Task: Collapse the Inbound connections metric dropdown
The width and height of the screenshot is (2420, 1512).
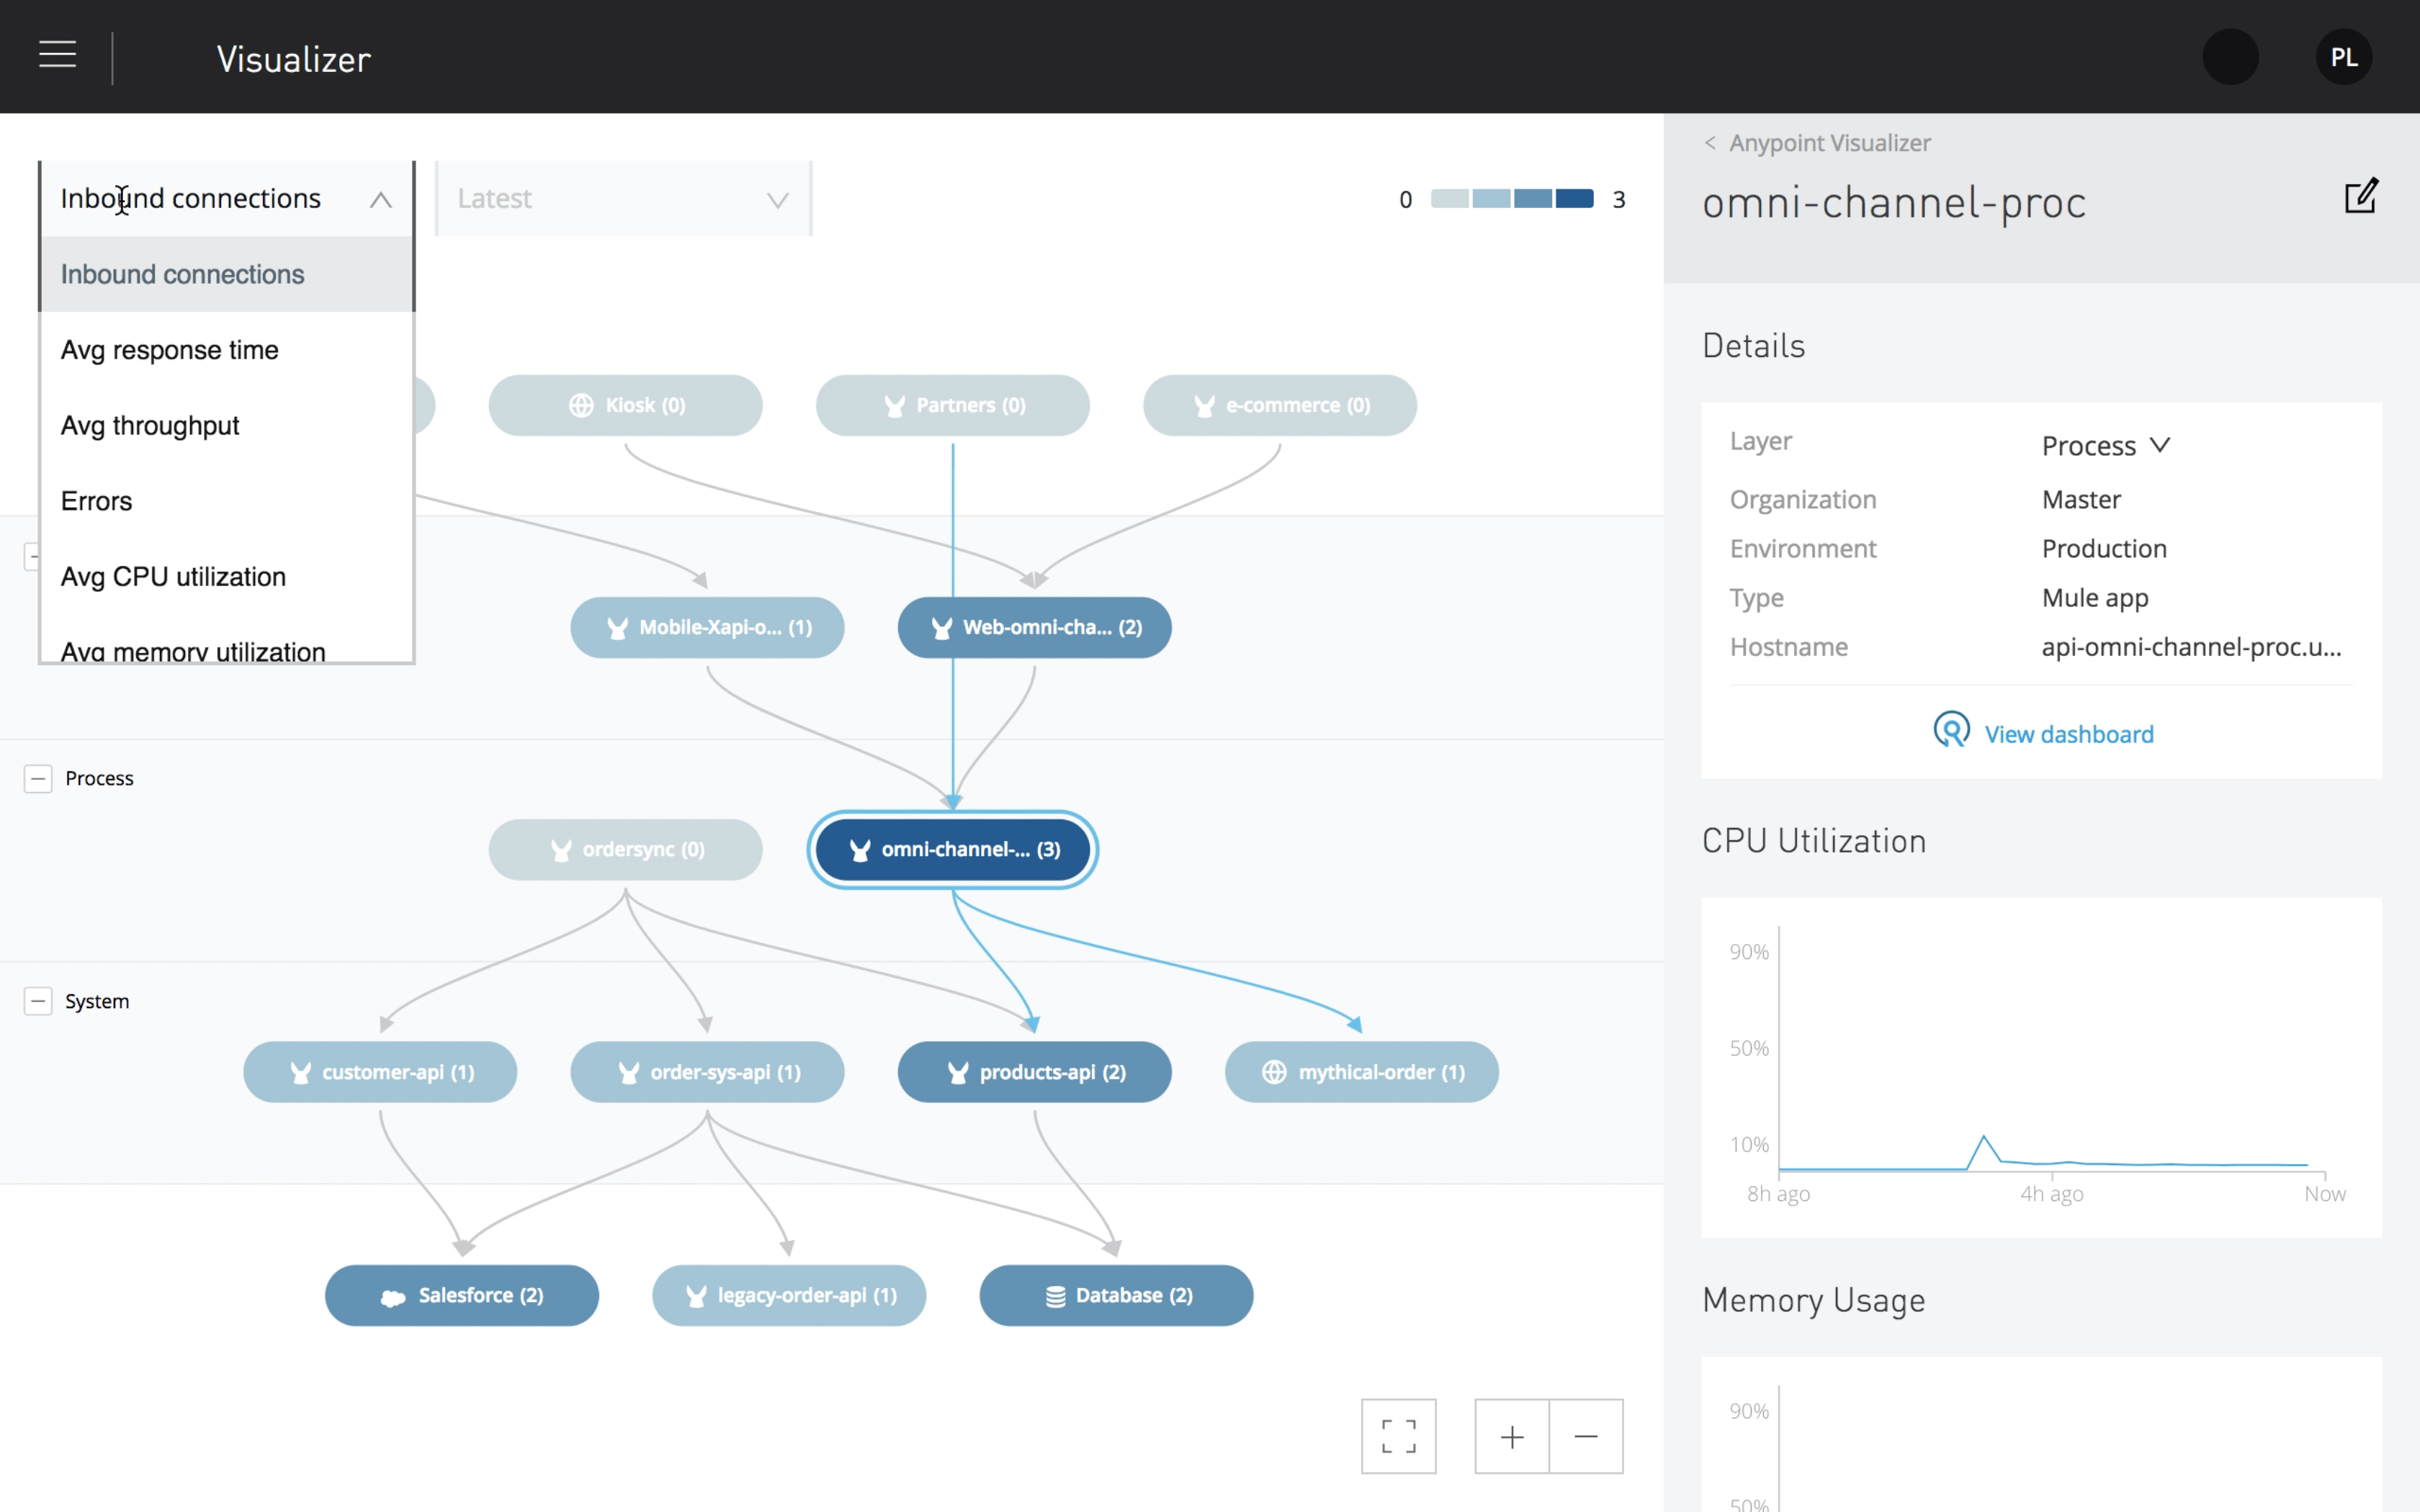Action: [x=380, y=199]
